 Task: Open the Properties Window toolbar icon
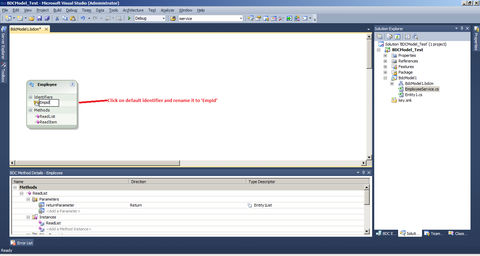point(258,18)
